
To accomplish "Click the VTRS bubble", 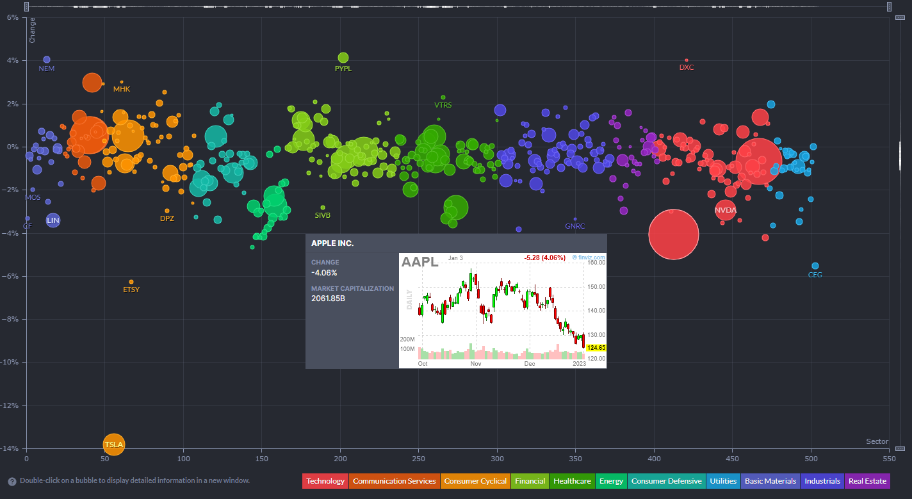I will tap(443, 97).
